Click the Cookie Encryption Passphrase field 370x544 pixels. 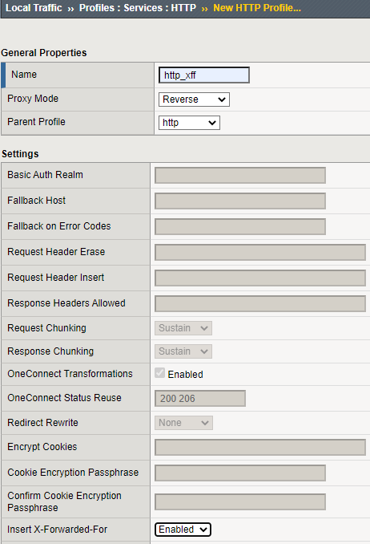tap(240, 473)
